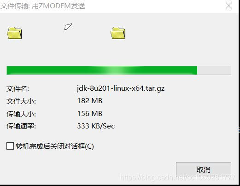Enable 转机完成后关闭对话框 checkbox
Viewport: 240px width, 186px height.
pos(10,146)
